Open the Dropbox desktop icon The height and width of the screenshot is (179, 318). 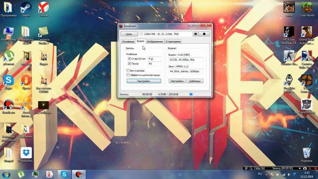(x=26, y=155)
